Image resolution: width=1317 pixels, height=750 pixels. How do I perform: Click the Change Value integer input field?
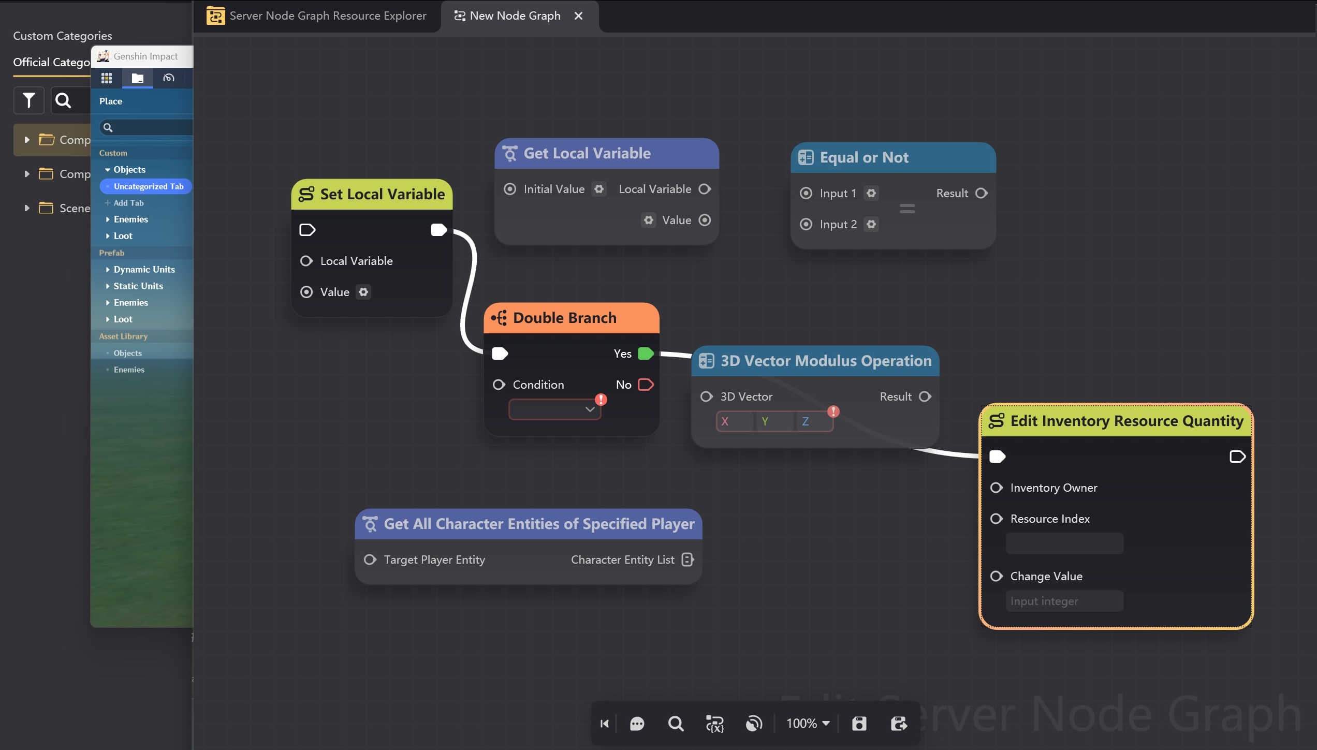click(x=1064, y=601)
